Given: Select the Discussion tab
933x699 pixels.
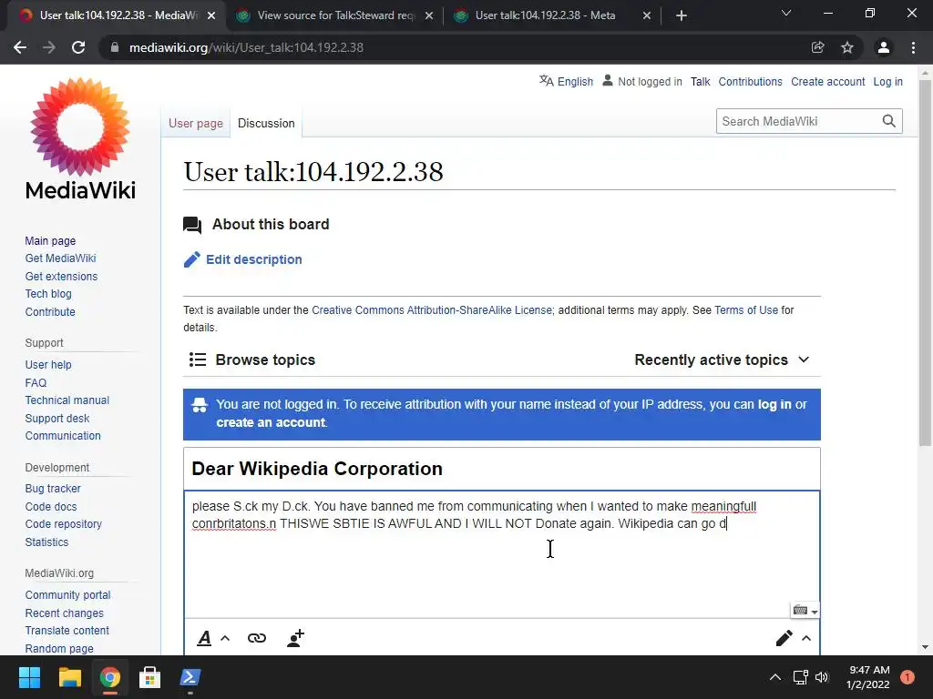Looking at the screenshot, I should [x=266, y=123].
